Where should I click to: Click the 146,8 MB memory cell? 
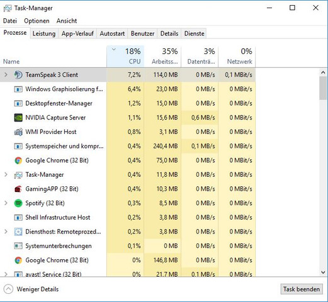click(x=162, y=260)
